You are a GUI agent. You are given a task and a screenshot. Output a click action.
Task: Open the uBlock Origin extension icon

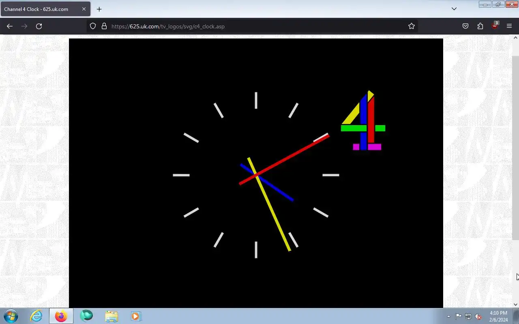tap(495, 26)
